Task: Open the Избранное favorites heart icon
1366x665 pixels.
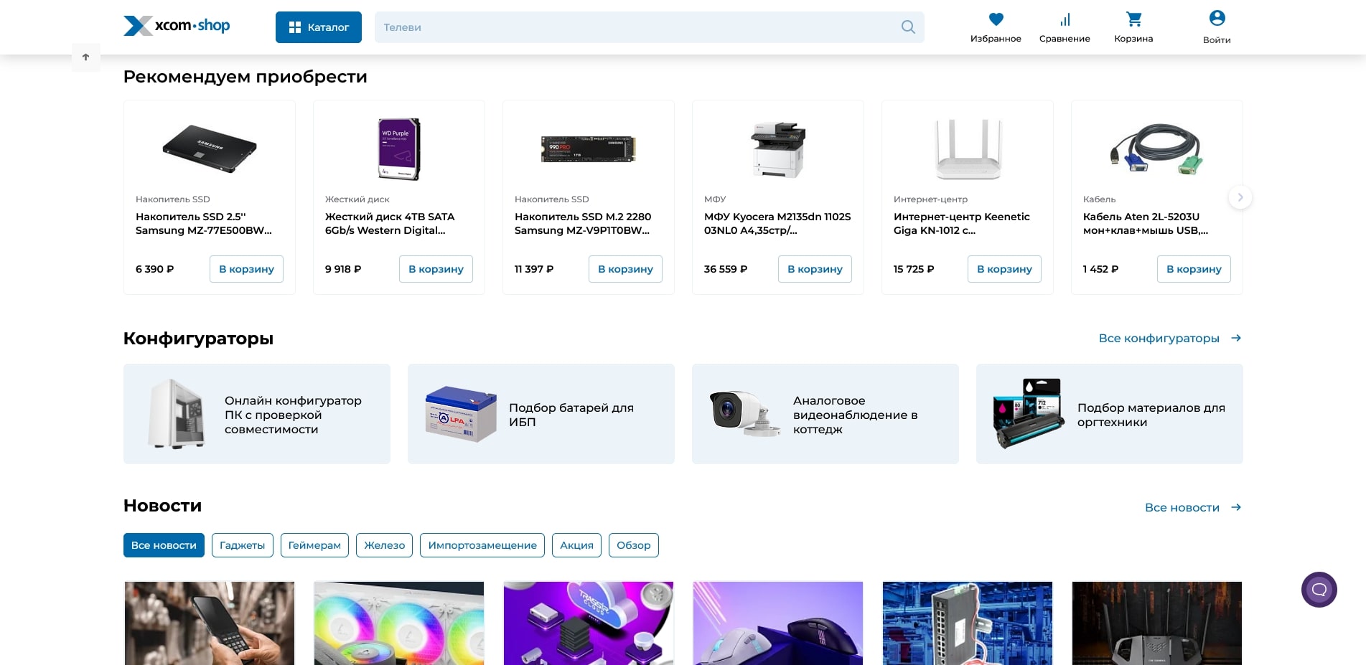Action: click(x=996, y=19)
